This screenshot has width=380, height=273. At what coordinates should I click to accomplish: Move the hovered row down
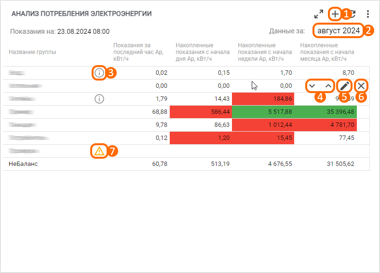(312, 86)
